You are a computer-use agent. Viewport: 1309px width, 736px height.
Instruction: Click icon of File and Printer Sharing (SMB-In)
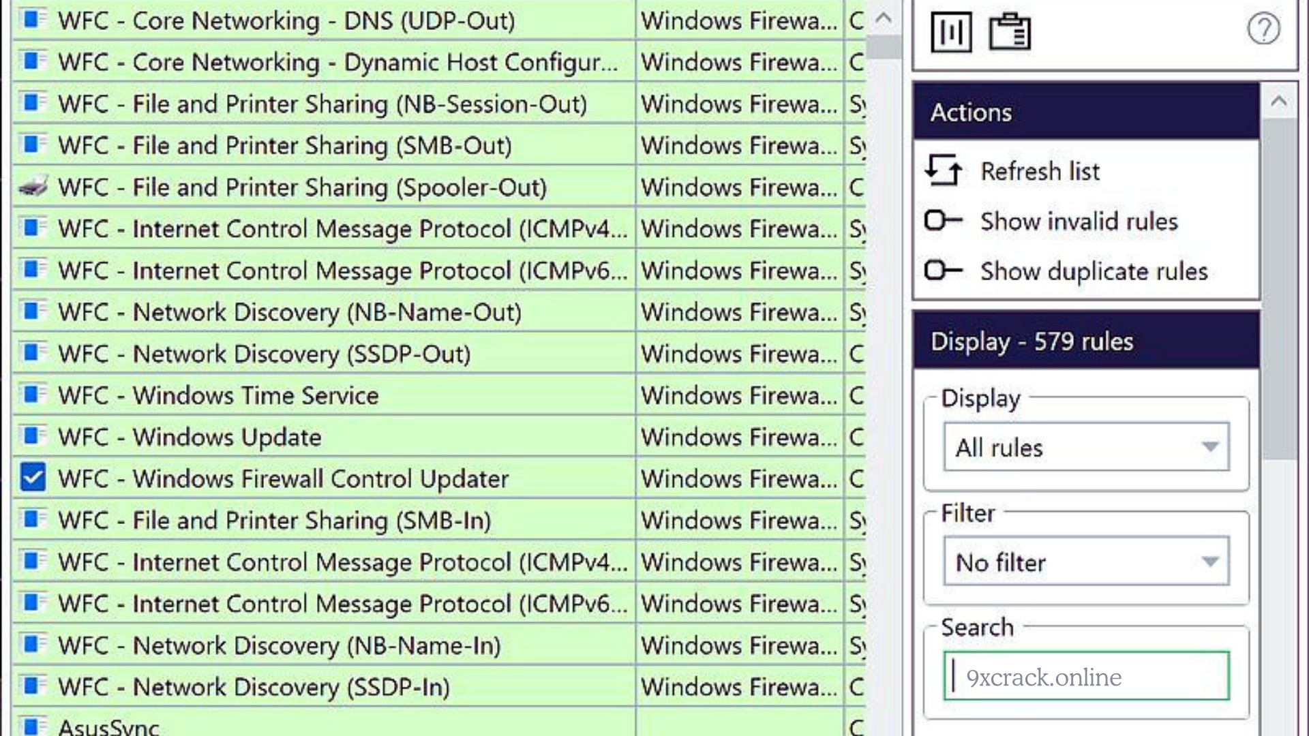33,519
